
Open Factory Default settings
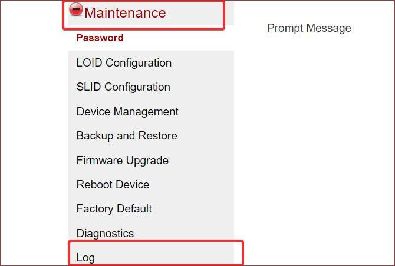[x=114, y=209]
